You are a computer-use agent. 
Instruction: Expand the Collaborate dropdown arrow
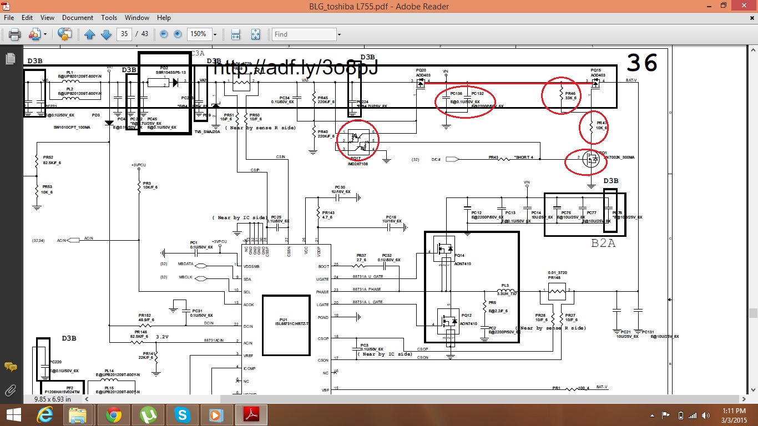click(x=44, y=34)
